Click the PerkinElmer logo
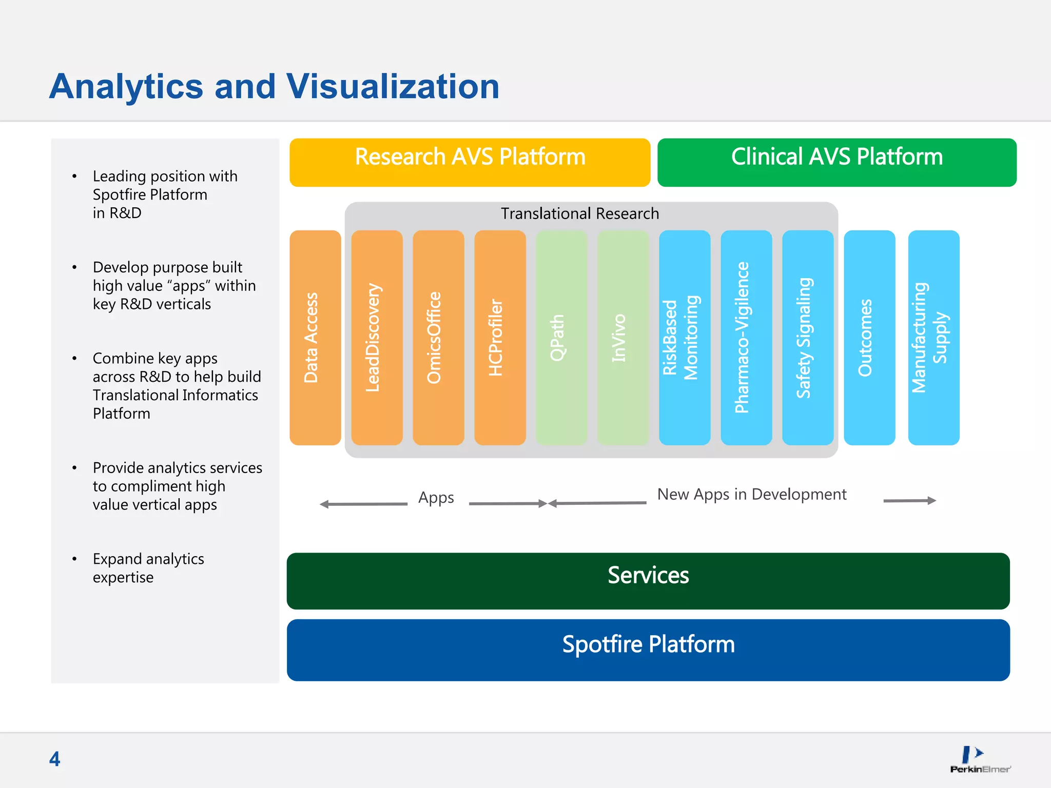Viewport: 1051px width, 788px height. [980, 760]
